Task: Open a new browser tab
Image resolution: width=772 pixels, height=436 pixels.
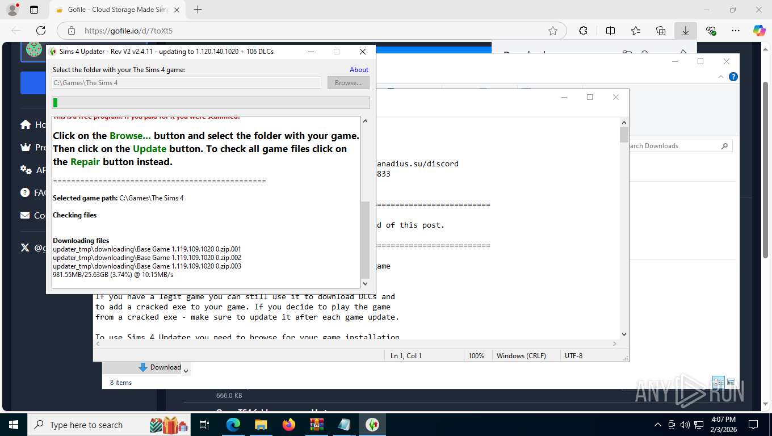Action: point(198,10)
